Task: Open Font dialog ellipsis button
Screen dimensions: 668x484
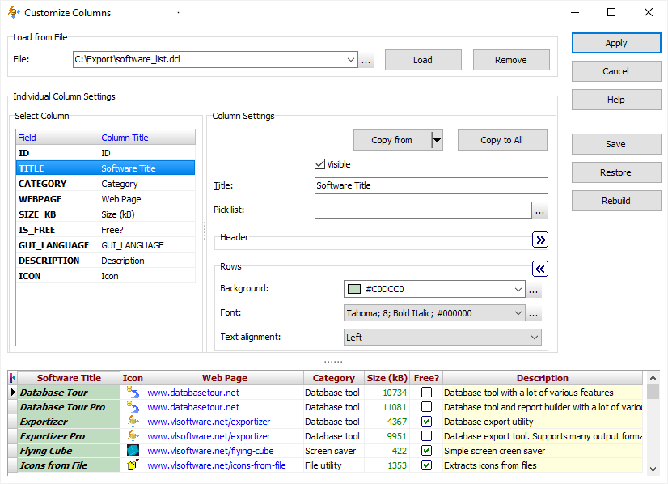Action: click(x=534, y=313)
